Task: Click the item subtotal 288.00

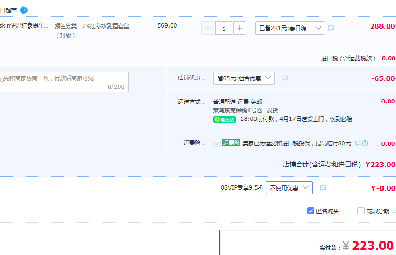Action: 382,26
